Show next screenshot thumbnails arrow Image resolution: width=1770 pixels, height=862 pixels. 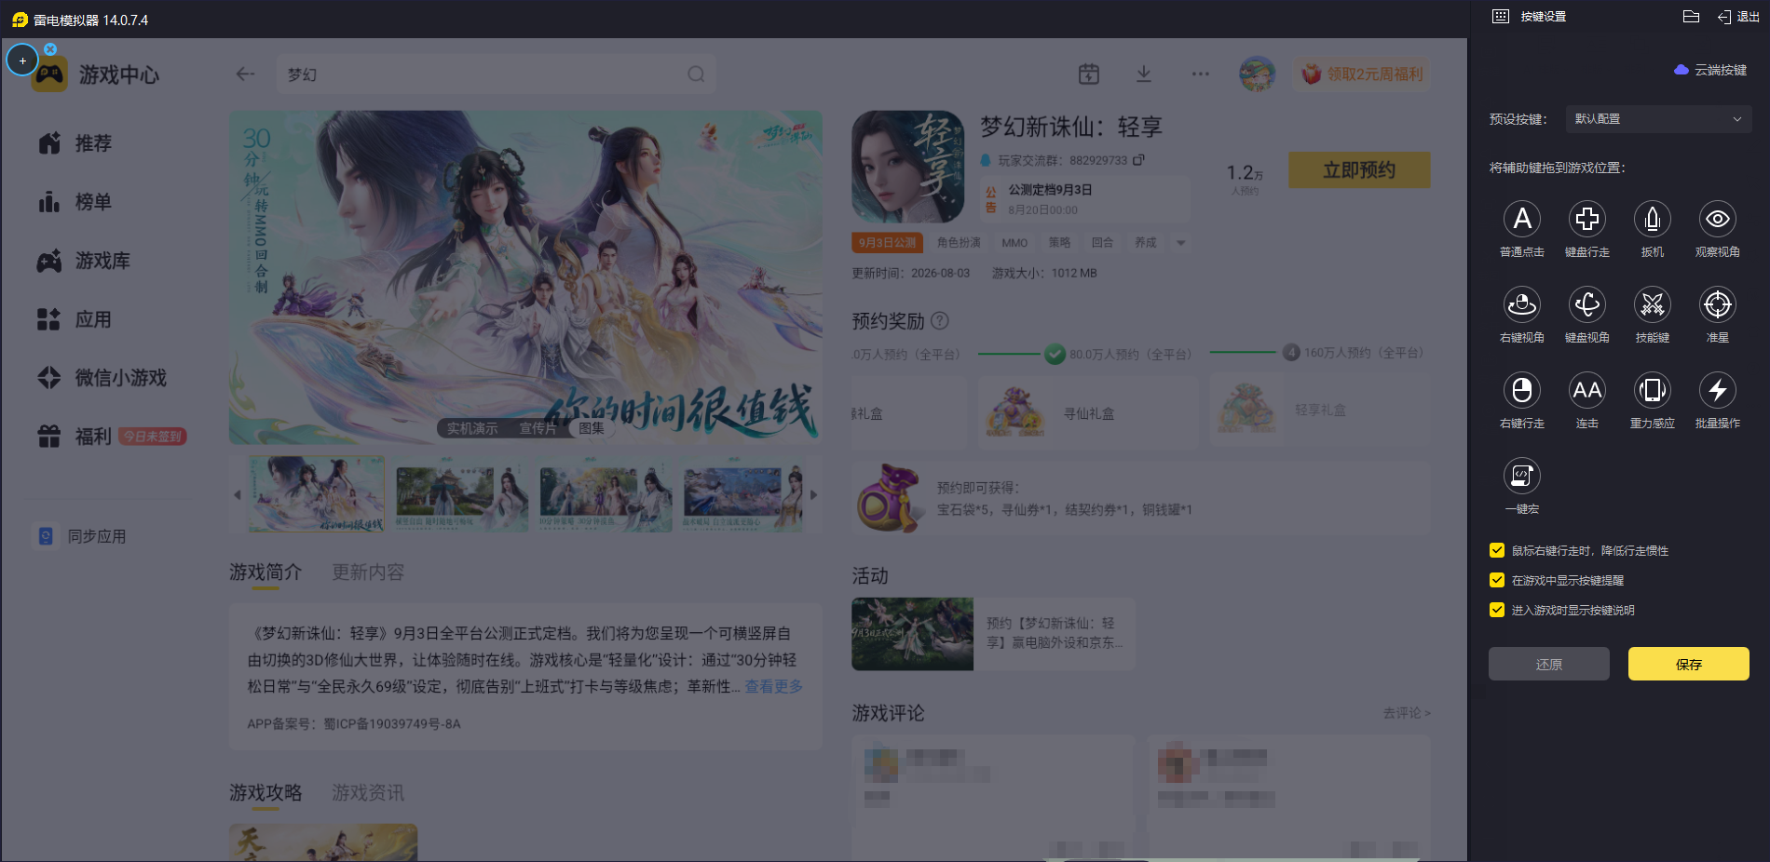click(x=813, y=495)
